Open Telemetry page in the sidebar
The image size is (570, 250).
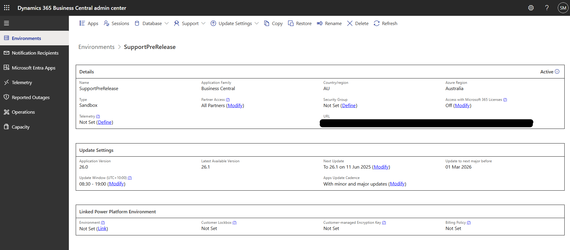[x=34, y=82]
